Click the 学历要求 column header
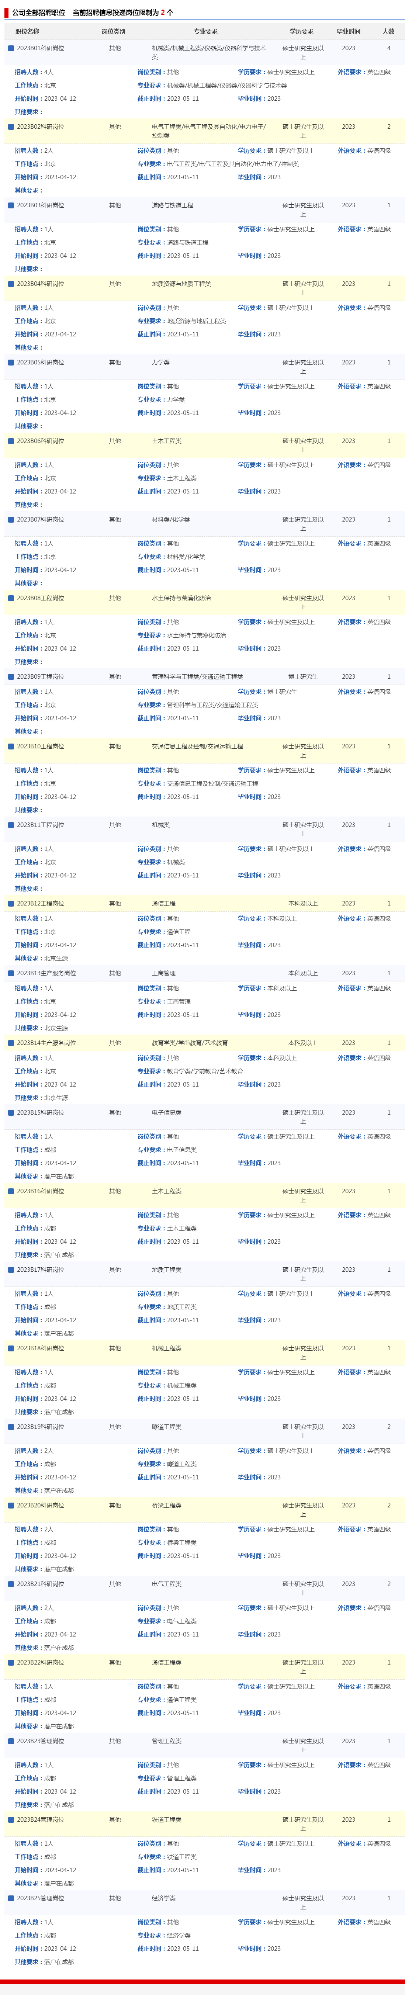 point(302,32)
